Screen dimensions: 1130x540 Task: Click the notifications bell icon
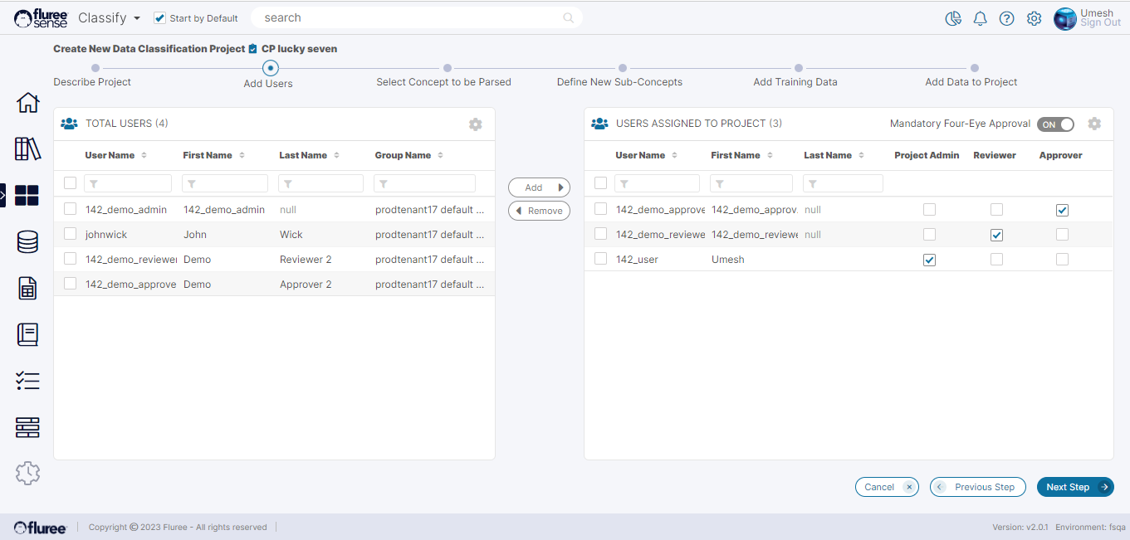(980, 18)
